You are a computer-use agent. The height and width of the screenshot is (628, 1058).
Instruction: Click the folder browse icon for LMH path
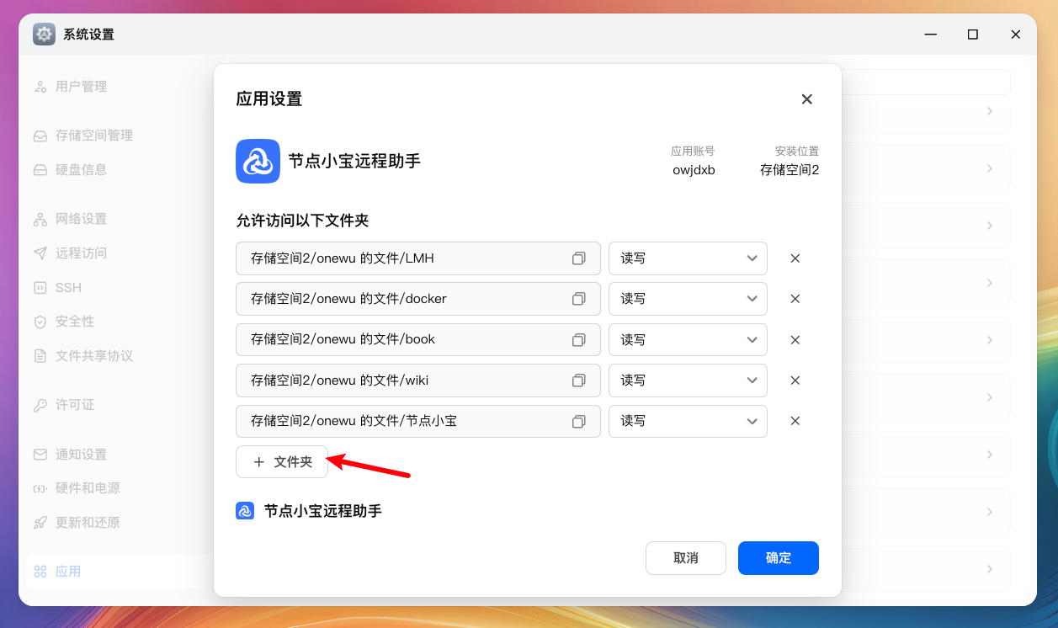(578, 258)
